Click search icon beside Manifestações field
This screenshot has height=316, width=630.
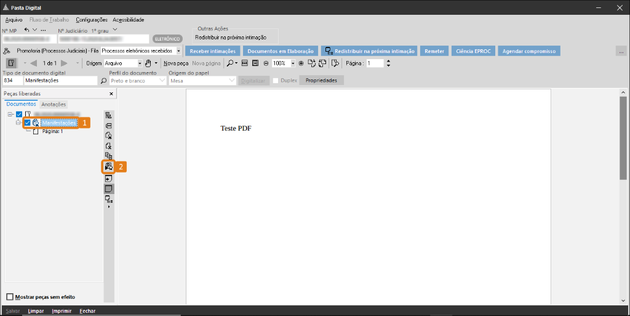(103, 81)
